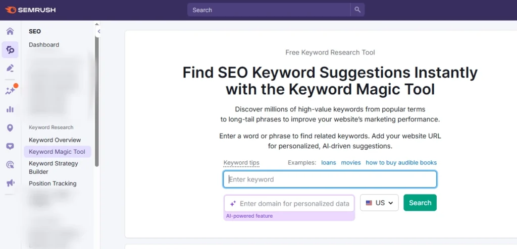The image size is (517, 249).
Task: Open the US country database dropdown
Action: click(x=379, y=203)
